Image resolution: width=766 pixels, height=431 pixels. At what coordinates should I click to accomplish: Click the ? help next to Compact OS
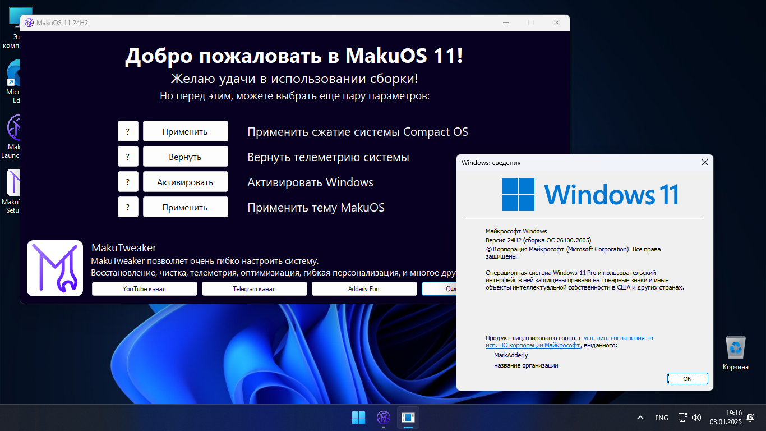[x=128, y=131]
